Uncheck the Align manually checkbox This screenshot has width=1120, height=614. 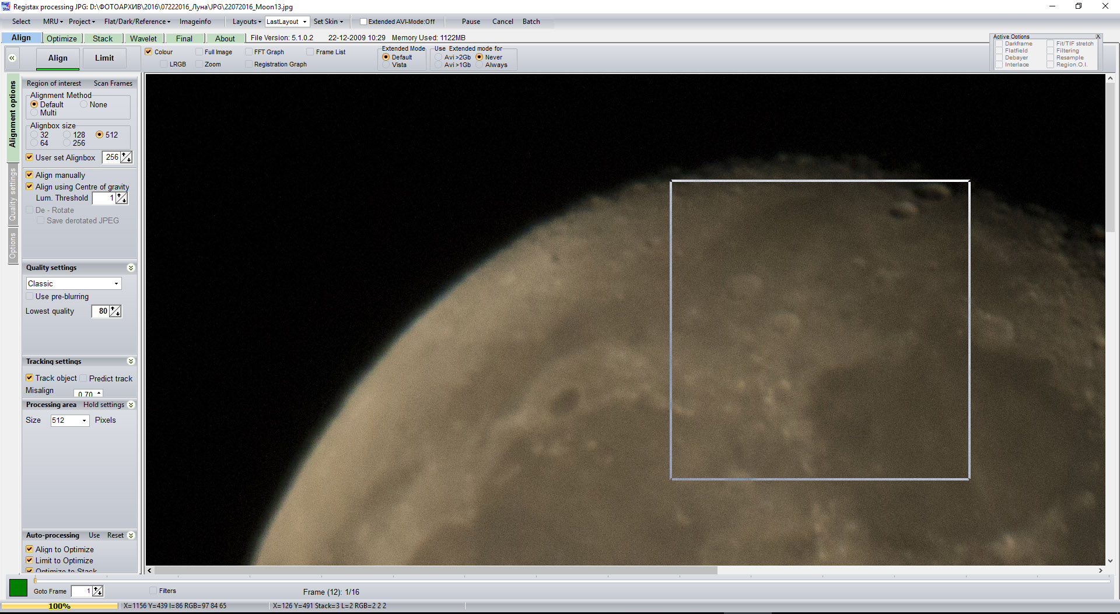(30, 175)
